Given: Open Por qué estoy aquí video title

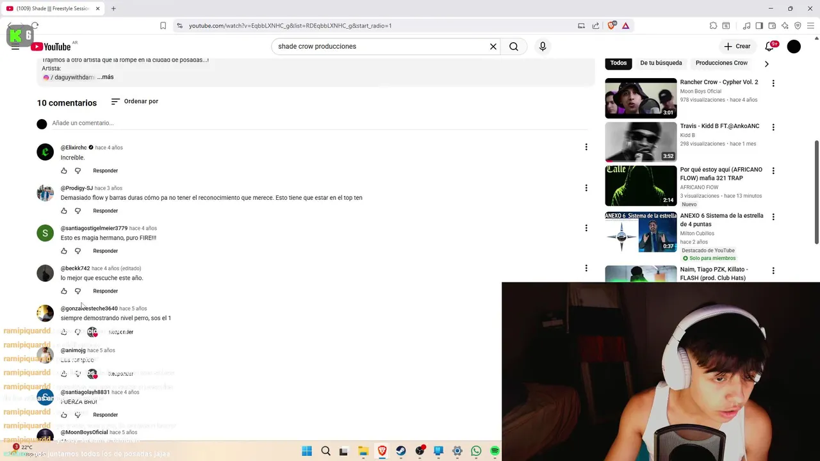Looking at the screenshot, I should tap(721, 174).
